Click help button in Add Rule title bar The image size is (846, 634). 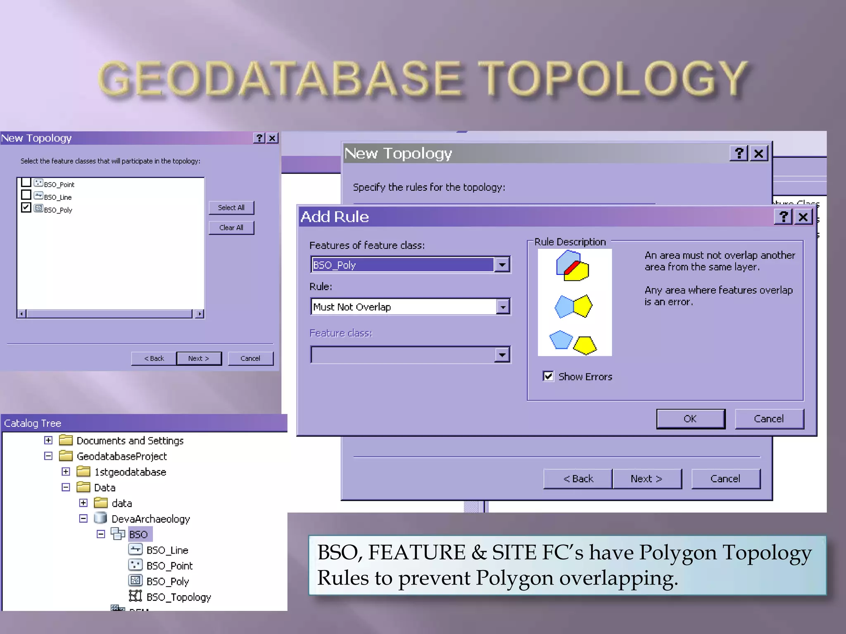click(x=783, y=216)
